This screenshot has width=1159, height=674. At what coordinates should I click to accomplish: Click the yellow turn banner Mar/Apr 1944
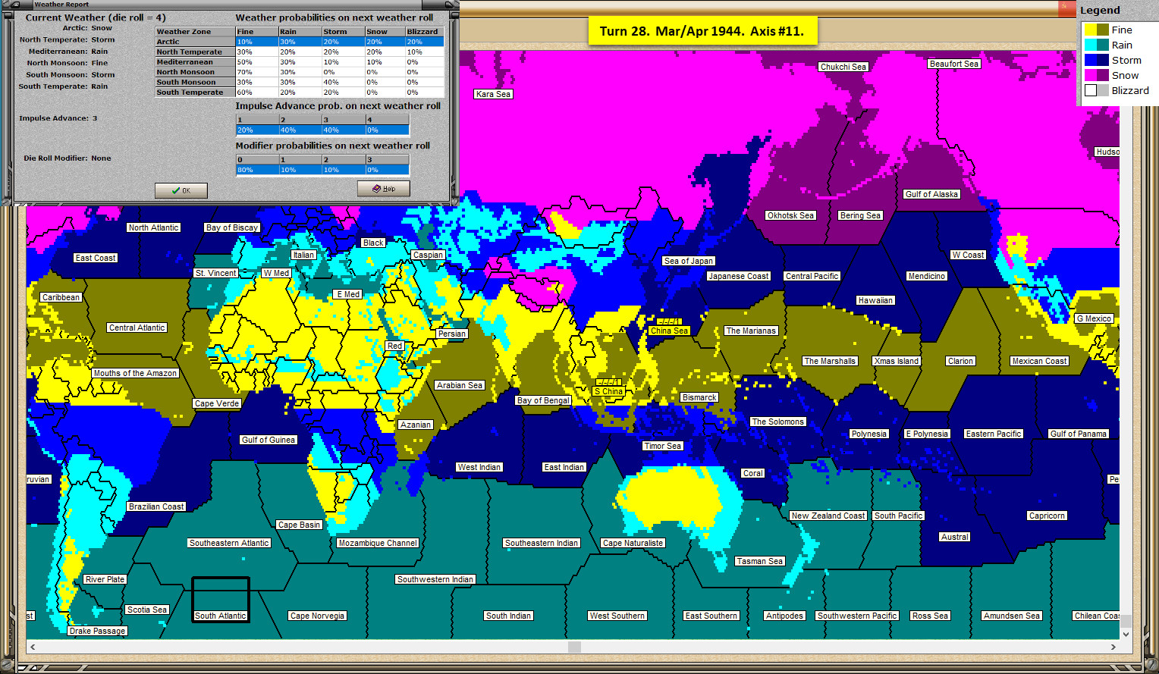tap(702, 31)
